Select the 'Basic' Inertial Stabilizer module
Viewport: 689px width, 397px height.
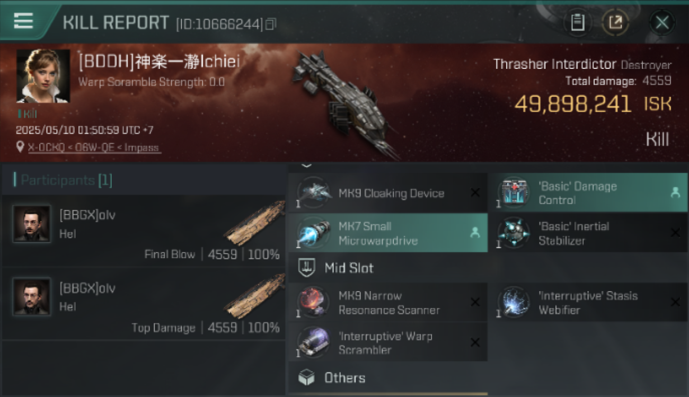(x=587, y=233)
